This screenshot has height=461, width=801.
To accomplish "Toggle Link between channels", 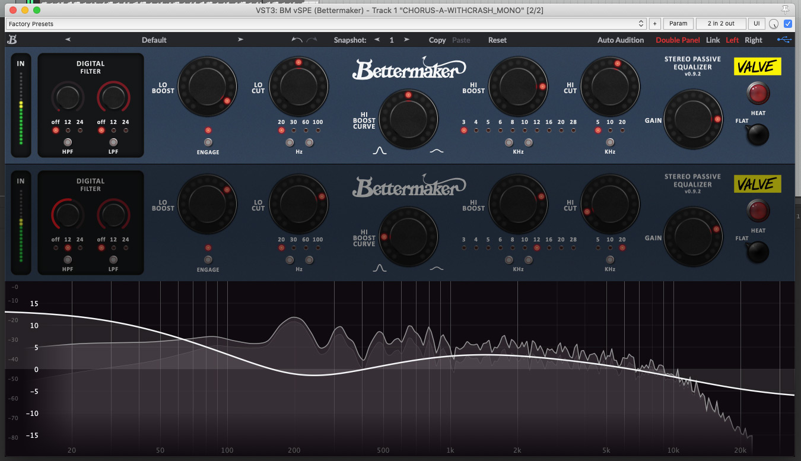I will [x=713, y=40].
